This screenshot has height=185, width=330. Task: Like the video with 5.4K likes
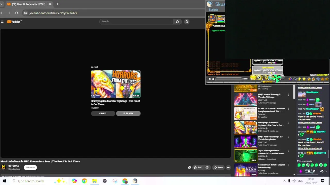[198, 168]
